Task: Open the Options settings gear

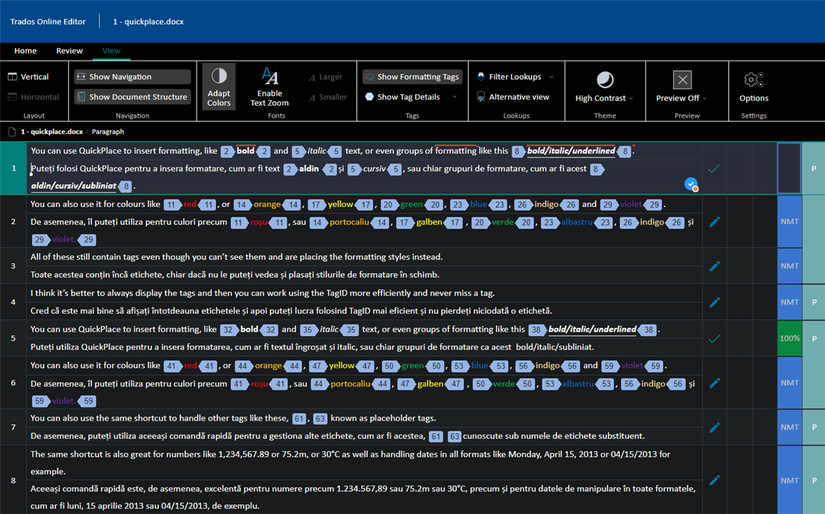Action: [x=753, y=80]
